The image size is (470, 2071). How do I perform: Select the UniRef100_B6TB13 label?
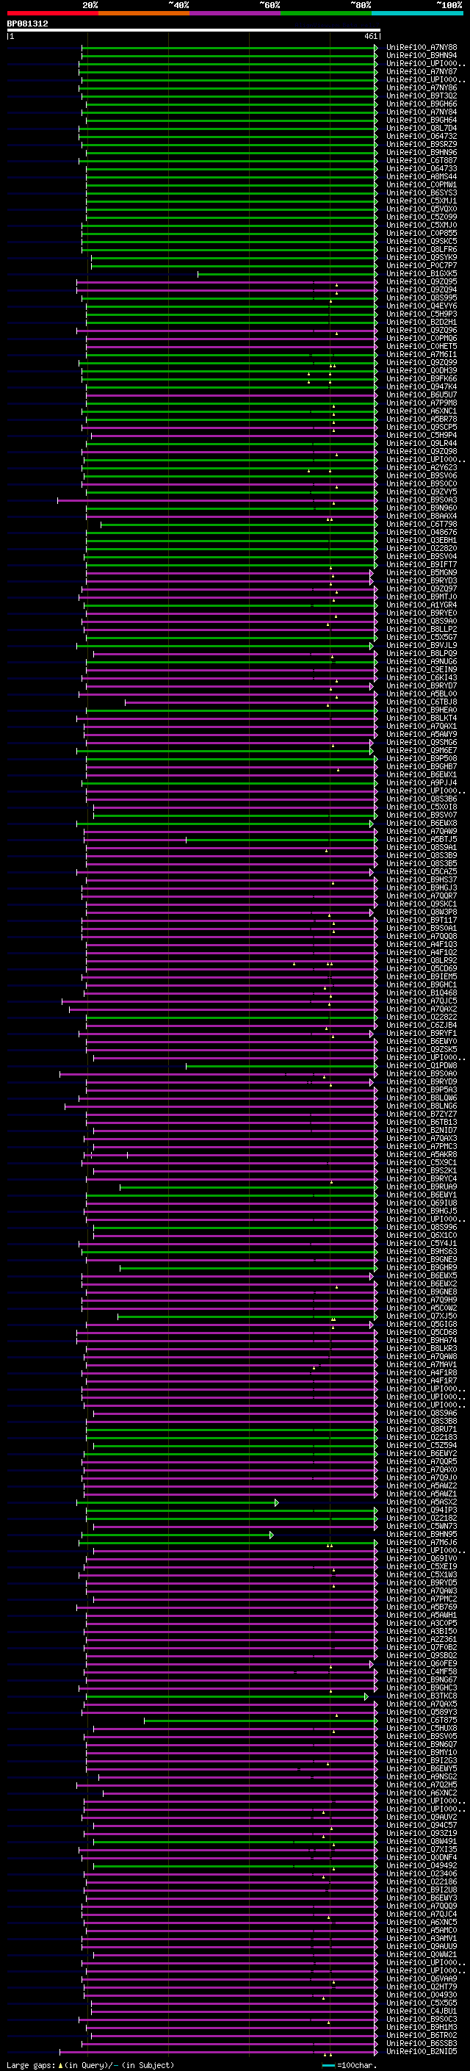[421, 1123]
